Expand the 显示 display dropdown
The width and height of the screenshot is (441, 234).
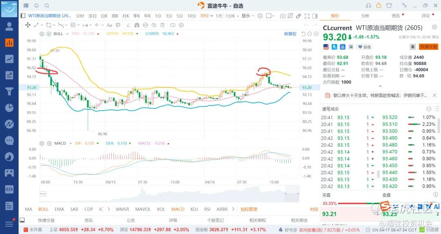[x=247, y=16]
